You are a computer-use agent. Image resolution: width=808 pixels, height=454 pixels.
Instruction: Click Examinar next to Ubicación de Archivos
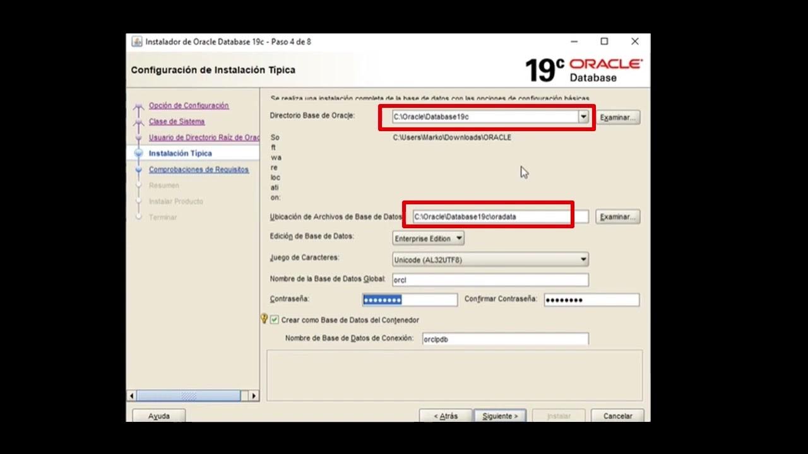click(x=617, y=216)
